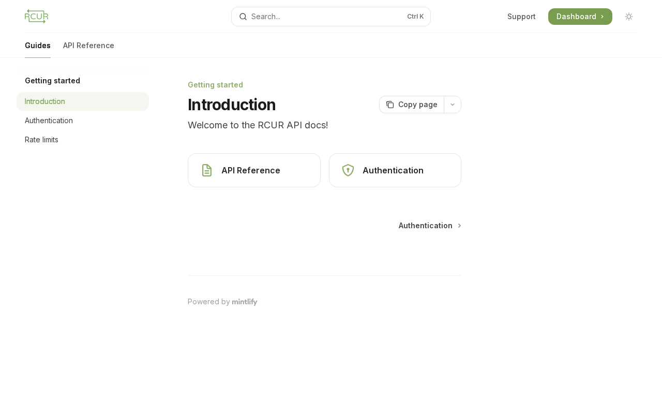Click the copy icon in Copy page
The width and height of the screenshot is (662, 414).
pos(390,105)
